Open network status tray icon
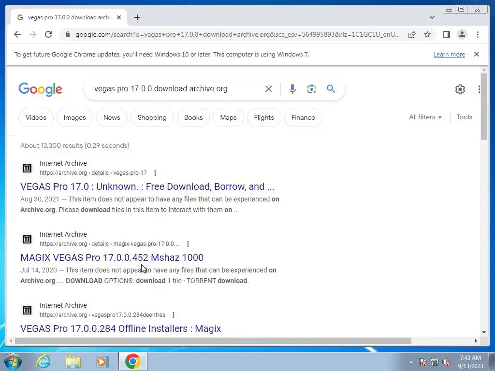This screenshot has width=495, height=371. click(x=435, y=362)
